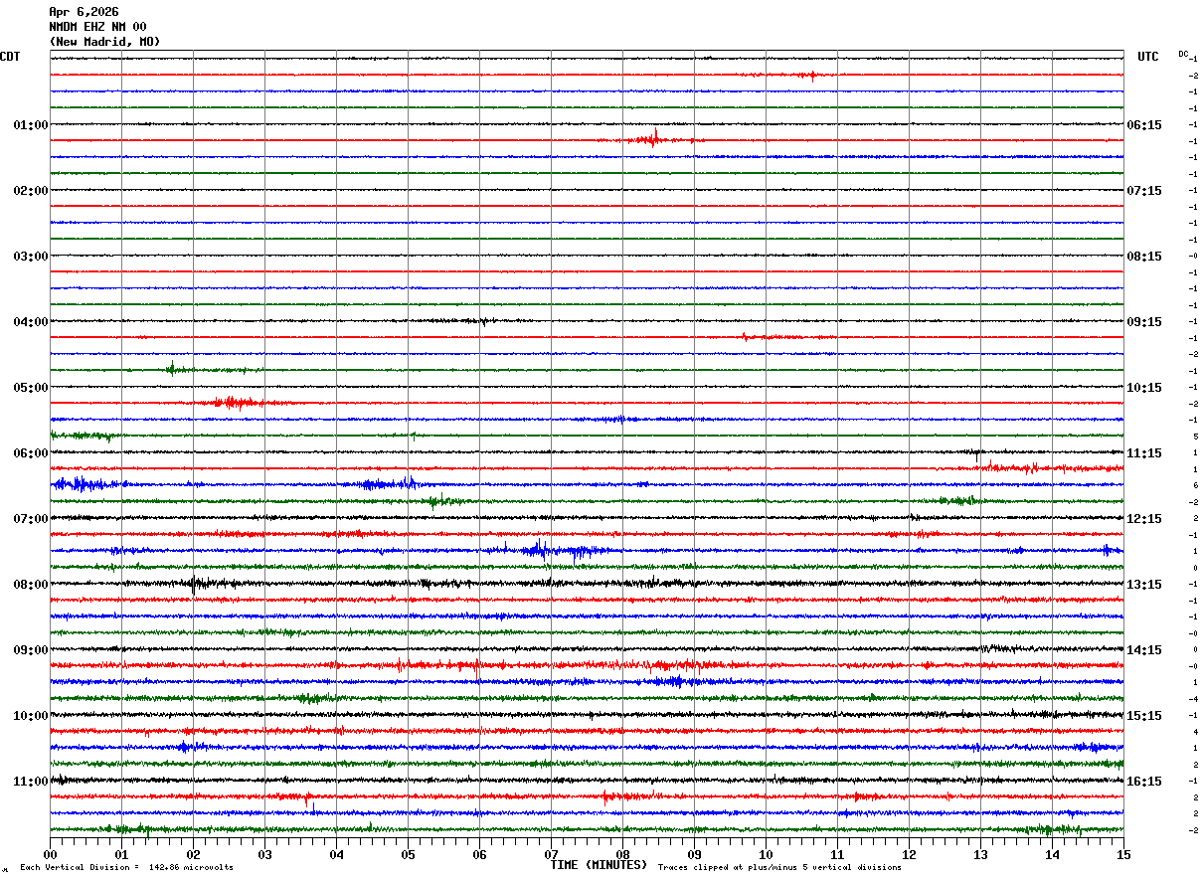Click minute "14" on the time axis
Image resolution: width=1203 pixels, height=881 pixels.
click(1052, 854)
